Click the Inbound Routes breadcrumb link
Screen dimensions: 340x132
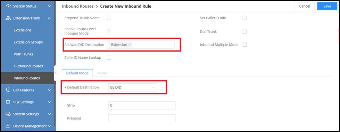click(x=78, y=6)
